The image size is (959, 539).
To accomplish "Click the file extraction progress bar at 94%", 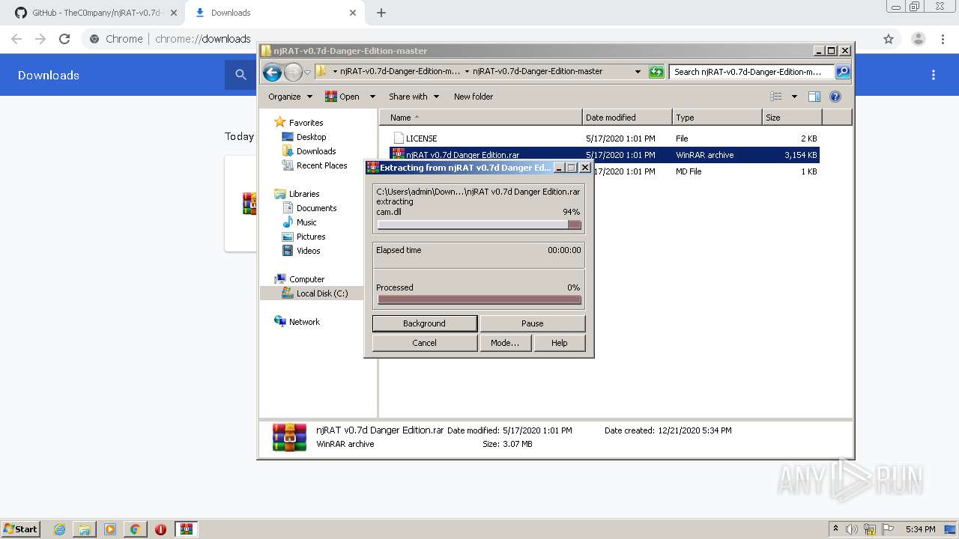I will click(x=479, y=225).
